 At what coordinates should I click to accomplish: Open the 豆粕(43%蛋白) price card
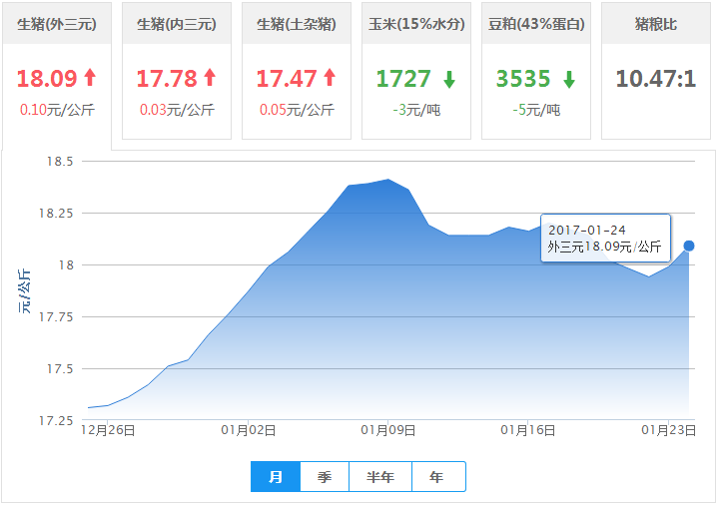point(536,71)
